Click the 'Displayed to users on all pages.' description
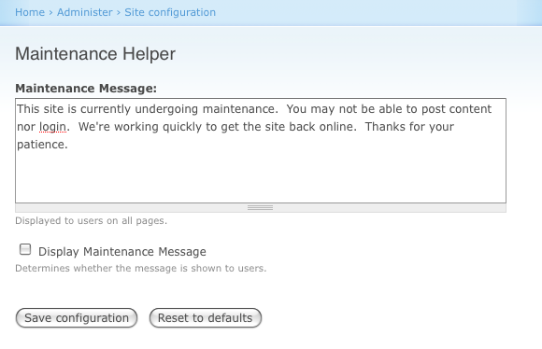The width and height of the screenshot is (542, 349). point(92,220)
